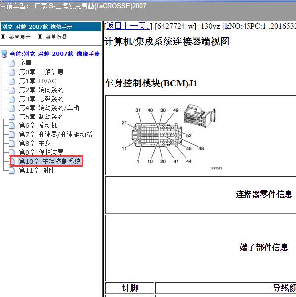The height and width of the screenshot is (297, 296).
Task: Open 第6章 发动机 chapter
Action: tap(38, 125)
